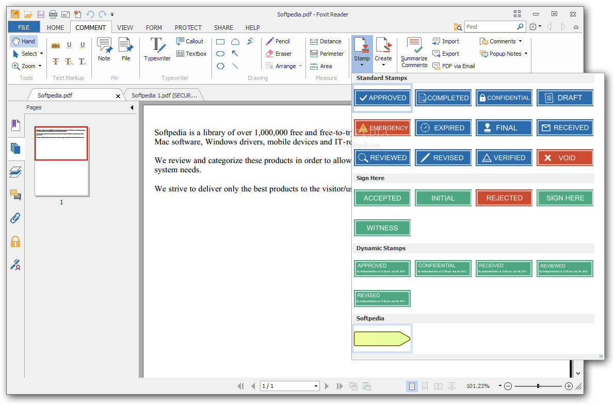Choose the REJECTED sign here stamp
Viewport: 615px width, 405px height.
(504, 198)
